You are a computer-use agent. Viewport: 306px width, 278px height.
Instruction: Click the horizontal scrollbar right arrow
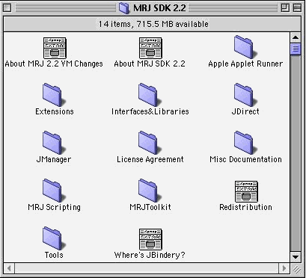pyautogui.click(x=284, y=268)
